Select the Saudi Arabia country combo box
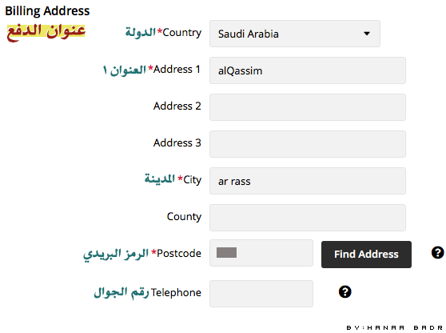This screenshot has height=333, width=446. pyautogui.click(x=295, y=34)
